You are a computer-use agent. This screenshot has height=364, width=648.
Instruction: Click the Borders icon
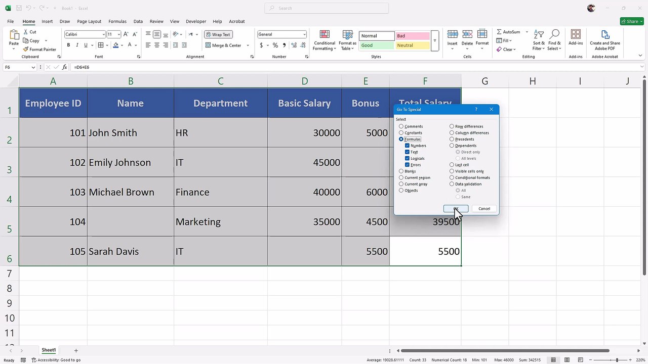101,45
